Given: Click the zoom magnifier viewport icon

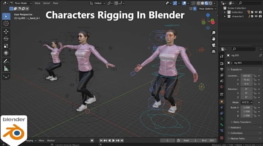Looking at the screenshot, I should (x=213, y=33).
